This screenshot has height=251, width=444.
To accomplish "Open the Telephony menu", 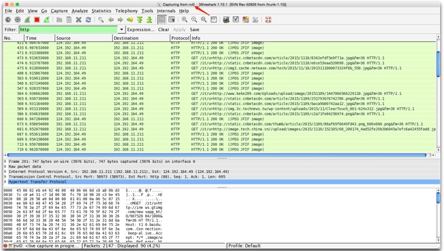I will coord(126,11).
